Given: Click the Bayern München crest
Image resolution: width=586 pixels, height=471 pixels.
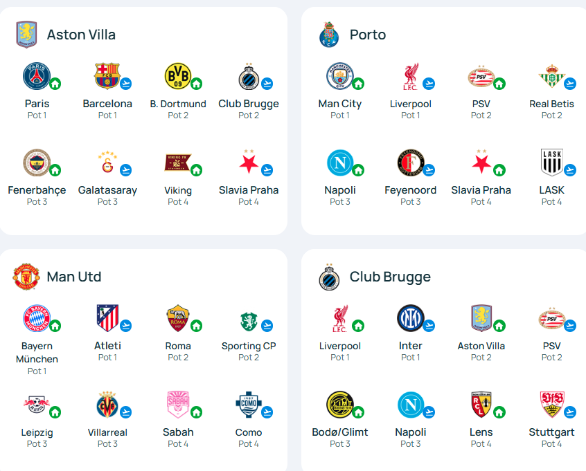Looking at the screenshot, I should click(x=37, y=318).
